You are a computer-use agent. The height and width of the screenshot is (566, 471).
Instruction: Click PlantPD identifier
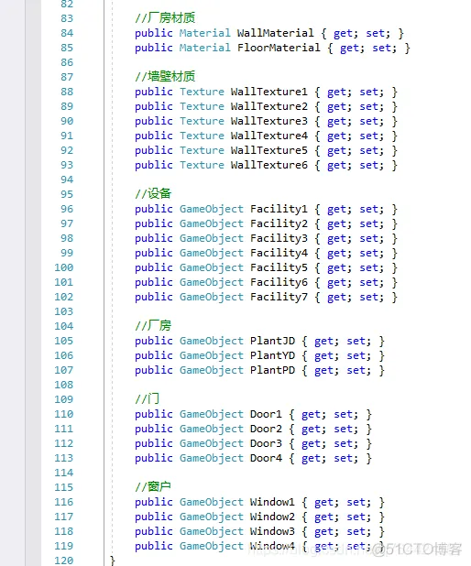(x=272, y=370)
